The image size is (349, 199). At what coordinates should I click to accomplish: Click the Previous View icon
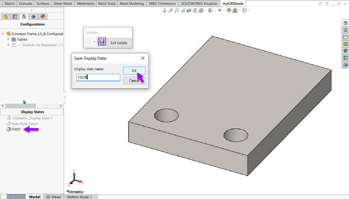coord(183,10)
